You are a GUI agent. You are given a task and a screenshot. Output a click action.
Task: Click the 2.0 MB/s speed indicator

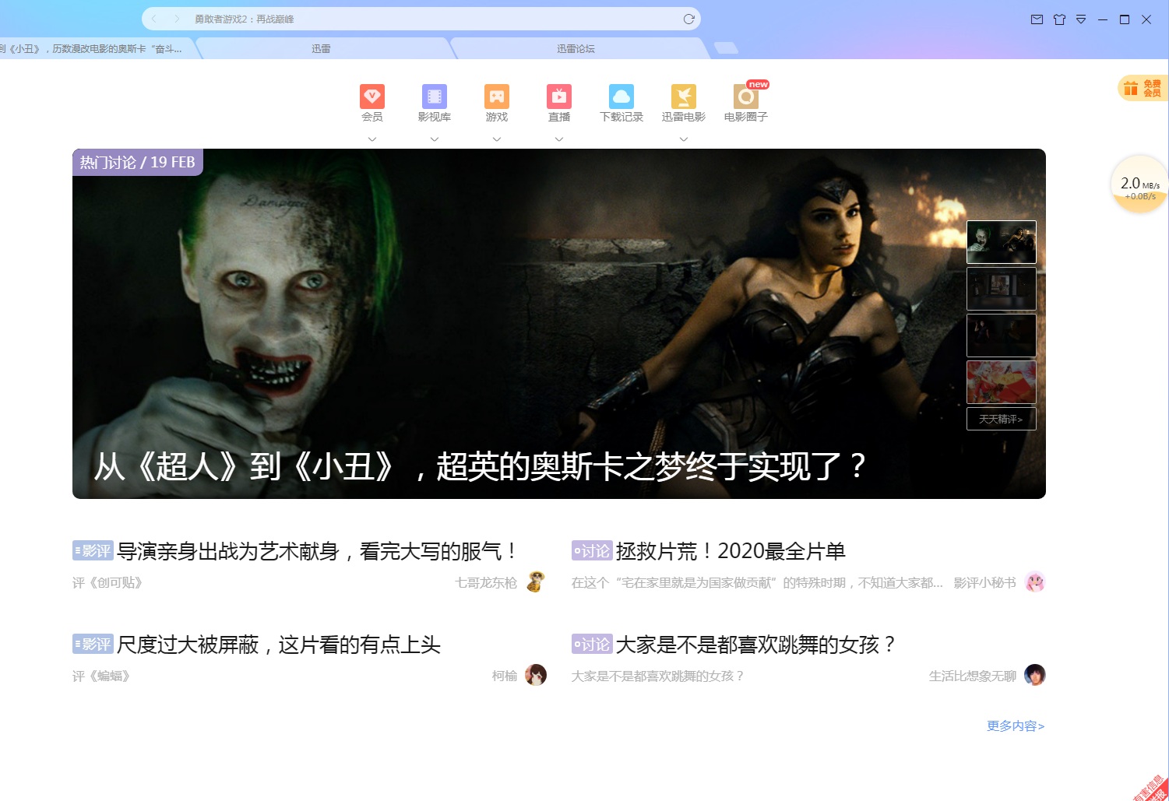pyautogui.click(x=1138, y=186)
